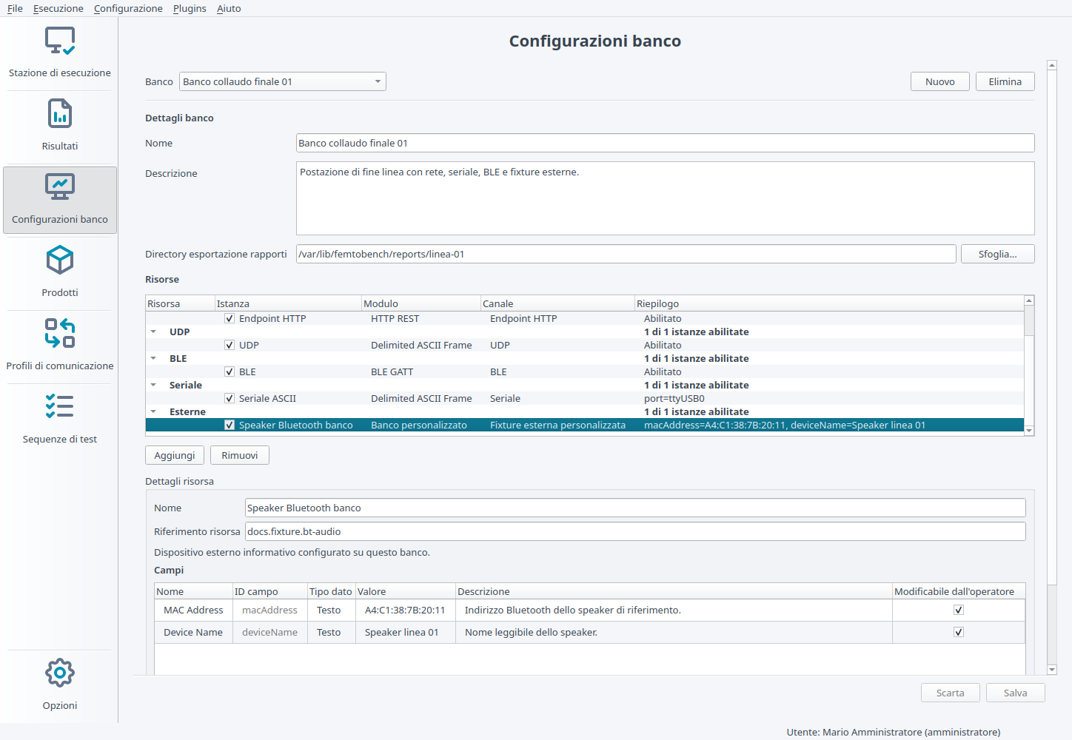
Task: Collapse the Seriale resource group
Action: pyautogui.click(x=153, y=386)
